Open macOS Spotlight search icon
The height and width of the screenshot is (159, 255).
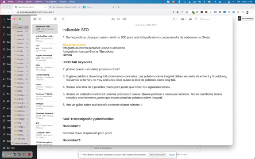(224, 2)
